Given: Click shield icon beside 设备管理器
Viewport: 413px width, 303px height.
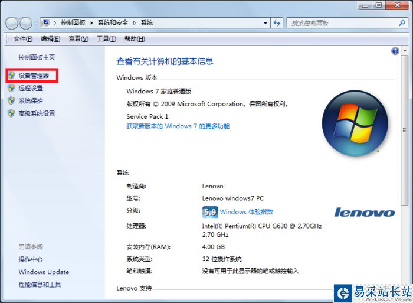Looking at the screenshot, I should tap(11, 76).
